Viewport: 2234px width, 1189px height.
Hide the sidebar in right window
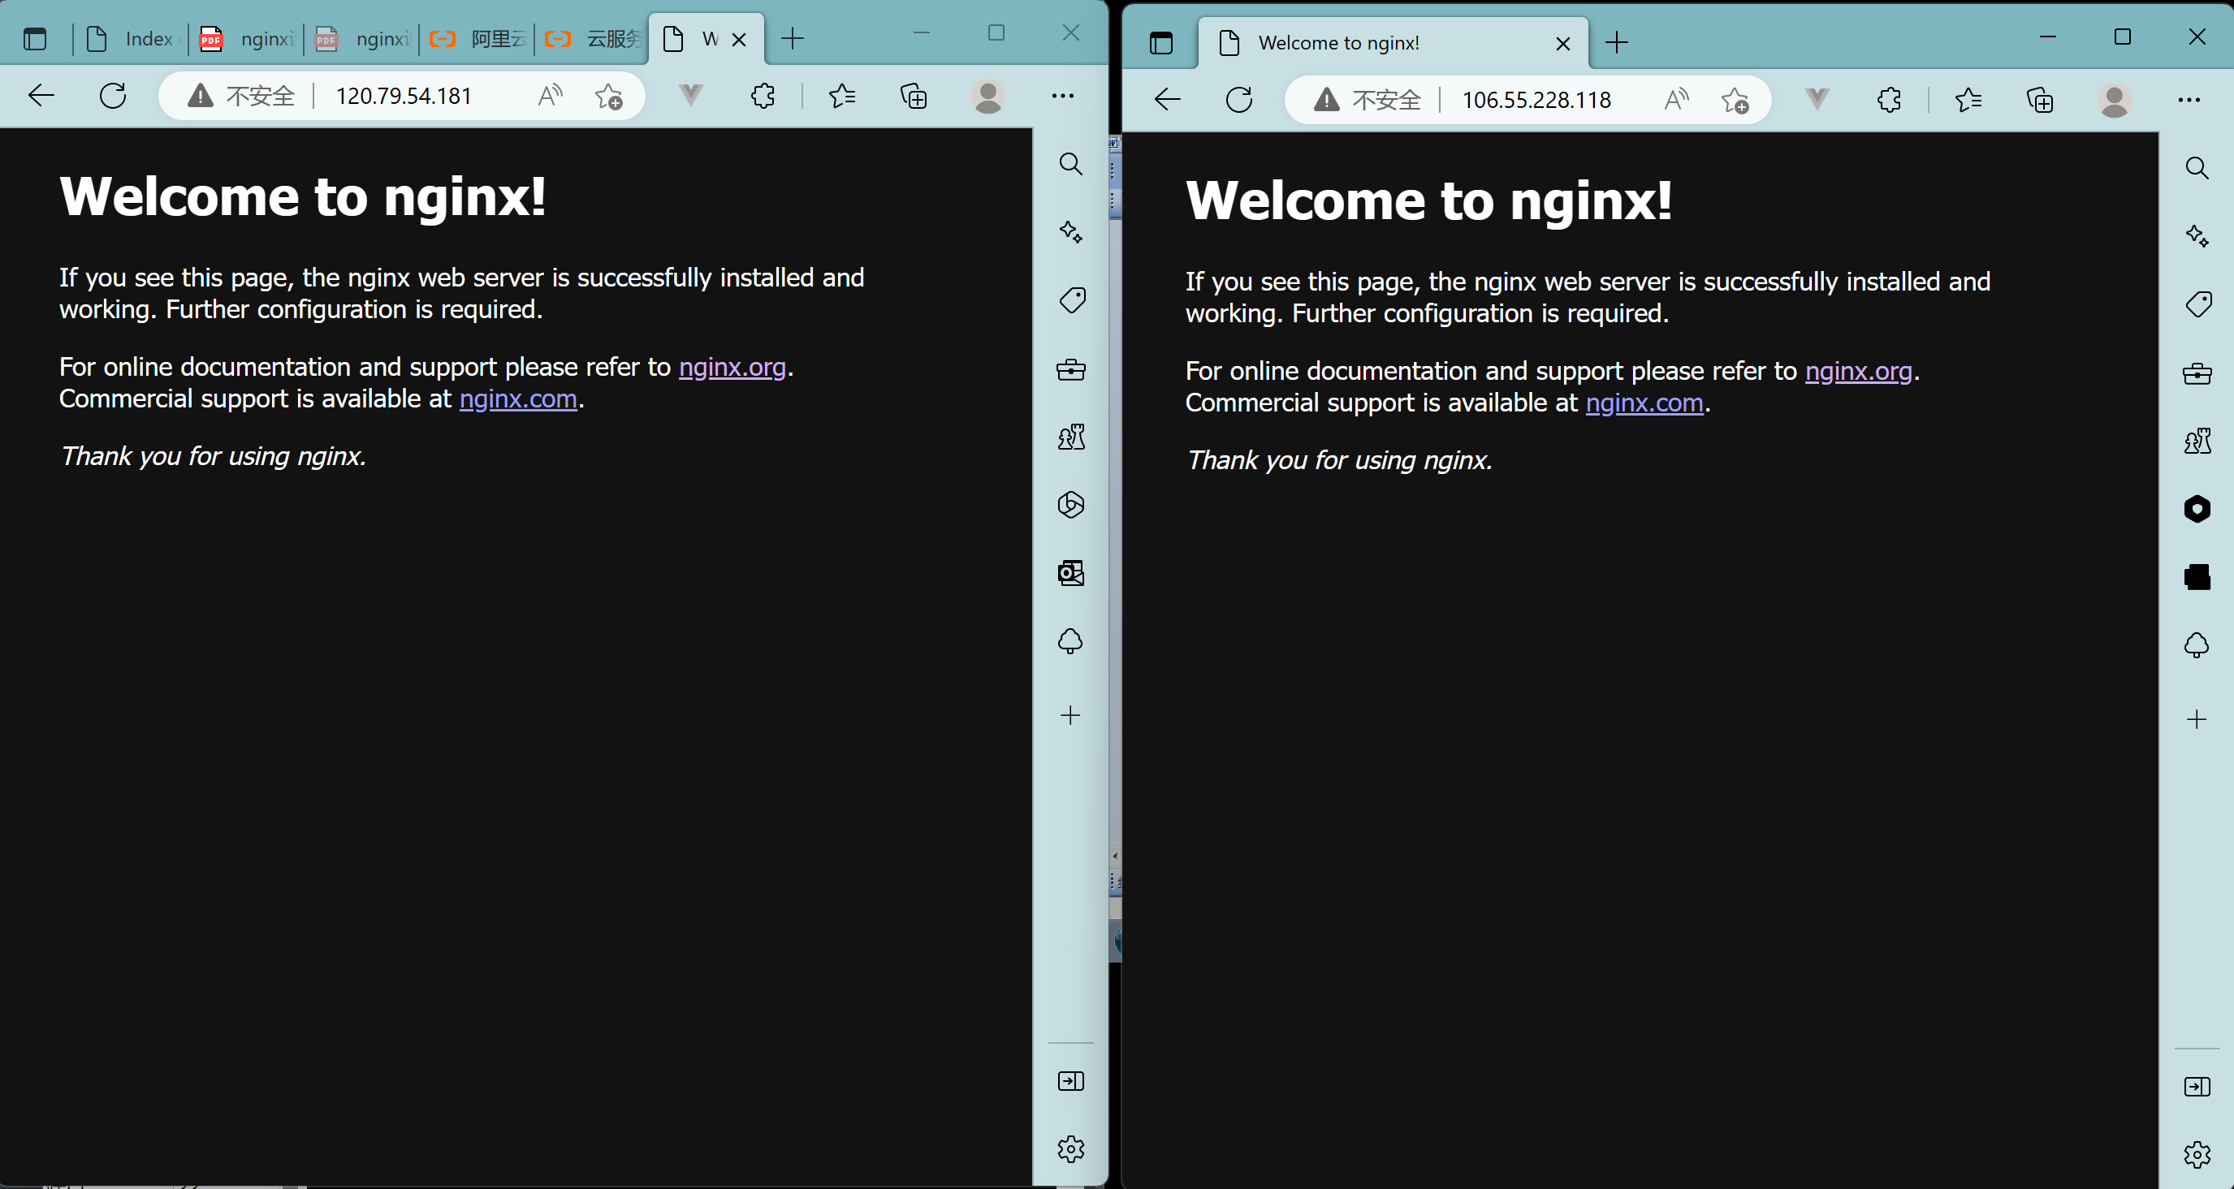[2197, 1086]
